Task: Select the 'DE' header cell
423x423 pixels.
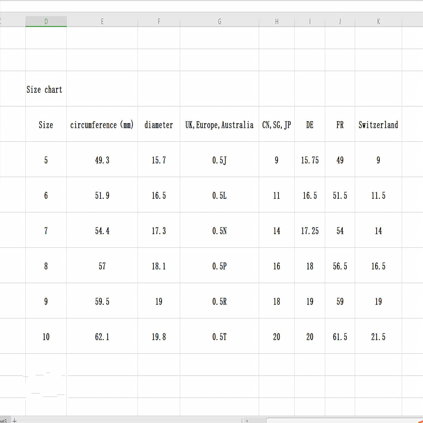Action: pos(310,124)
